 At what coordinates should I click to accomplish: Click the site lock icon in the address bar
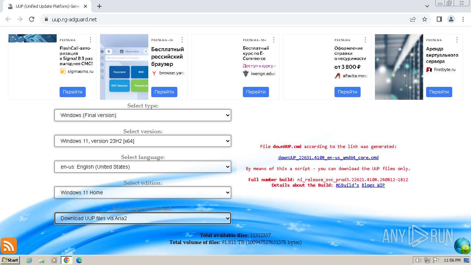[46, 19]
